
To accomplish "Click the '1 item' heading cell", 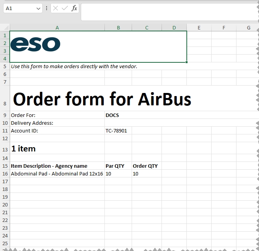I will point(57,148).
